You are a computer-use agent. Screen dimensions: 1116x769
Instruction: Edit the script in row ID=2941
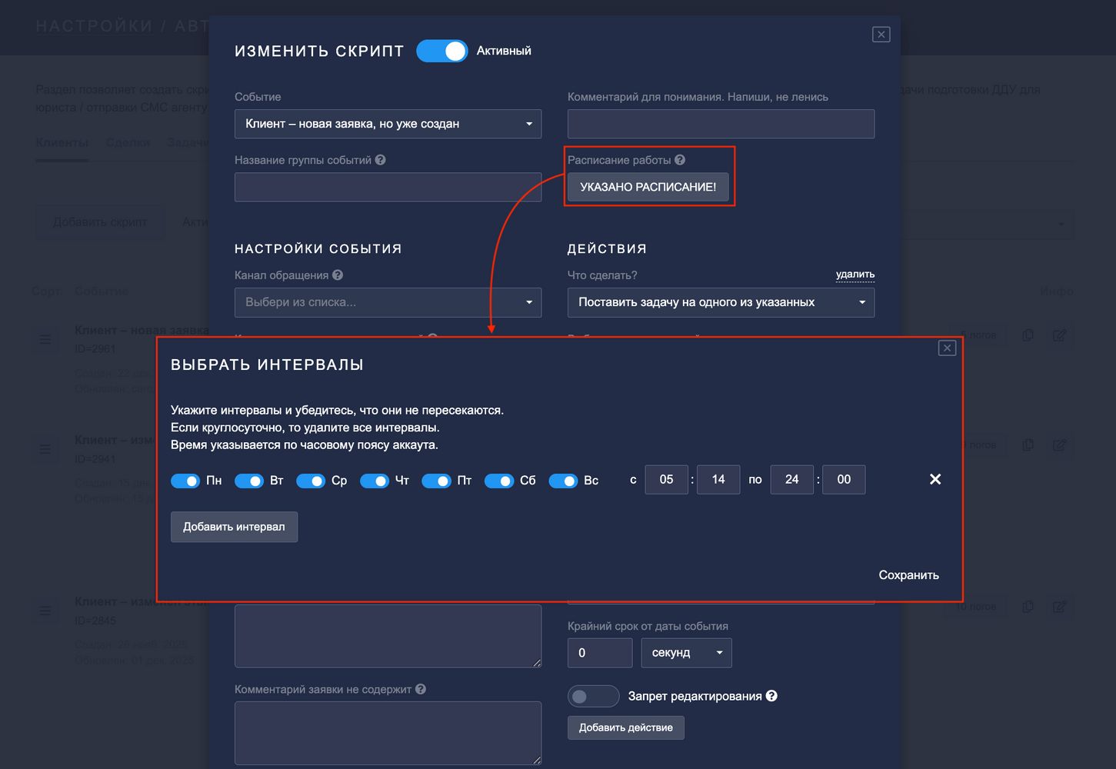point(1060,445)
